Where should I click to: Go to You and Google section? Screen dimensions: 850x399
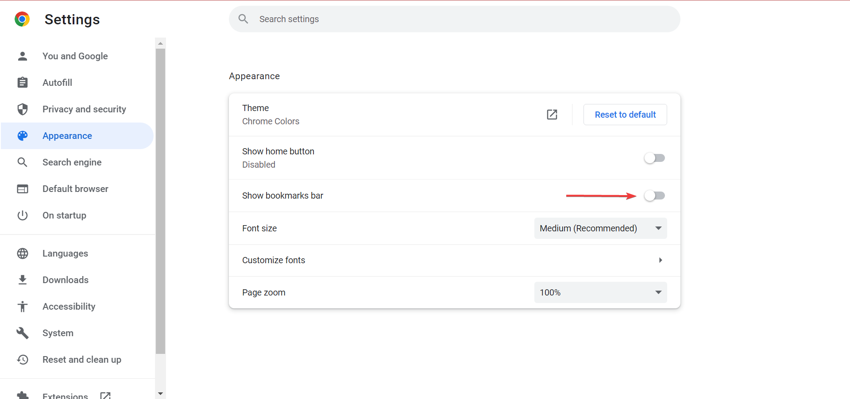tap(75, 56)
